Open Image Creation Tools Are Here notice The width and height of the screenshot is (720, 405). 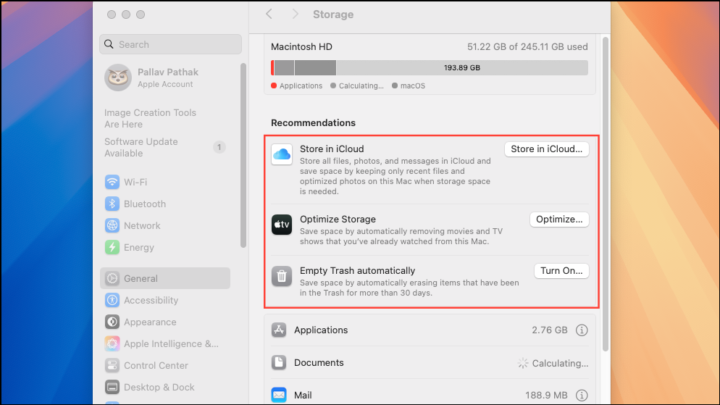pyautogui.click(x=150, y=119)
